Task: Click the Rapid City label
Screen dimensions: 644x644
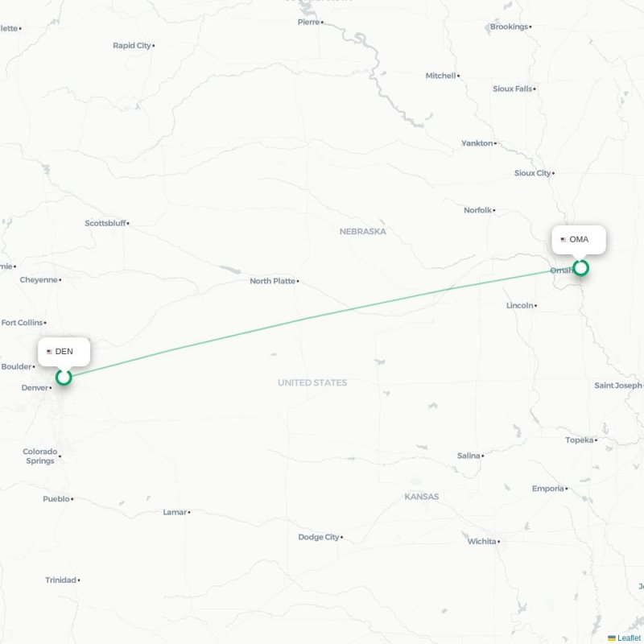Action: (x=132, y=46)
